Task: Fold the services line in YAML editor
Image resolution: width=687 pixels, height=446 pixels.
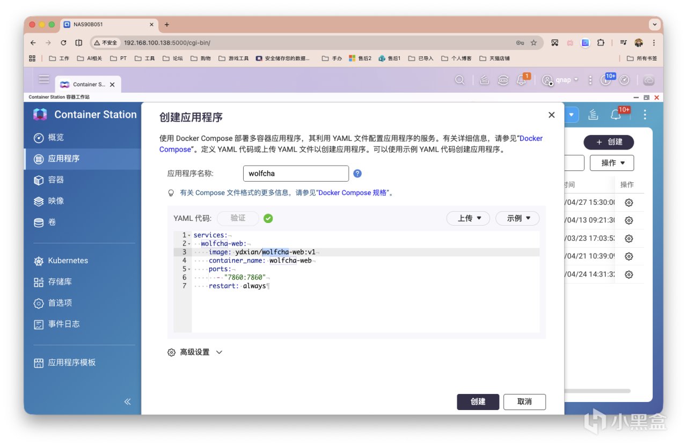Action: click(189, 235)
